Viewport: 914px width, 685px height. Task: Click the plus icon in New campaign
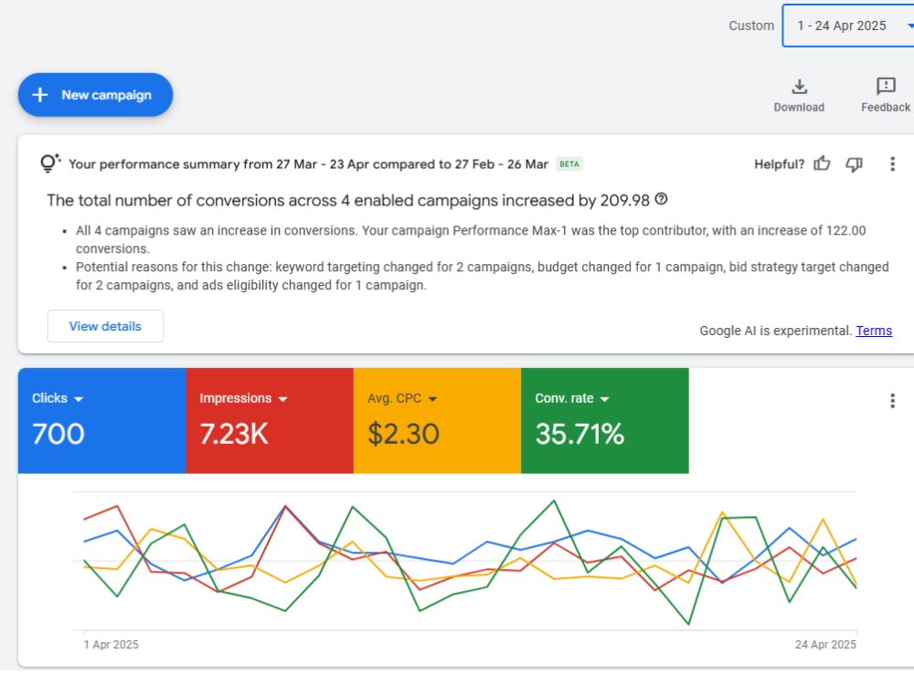pos(39,95)
